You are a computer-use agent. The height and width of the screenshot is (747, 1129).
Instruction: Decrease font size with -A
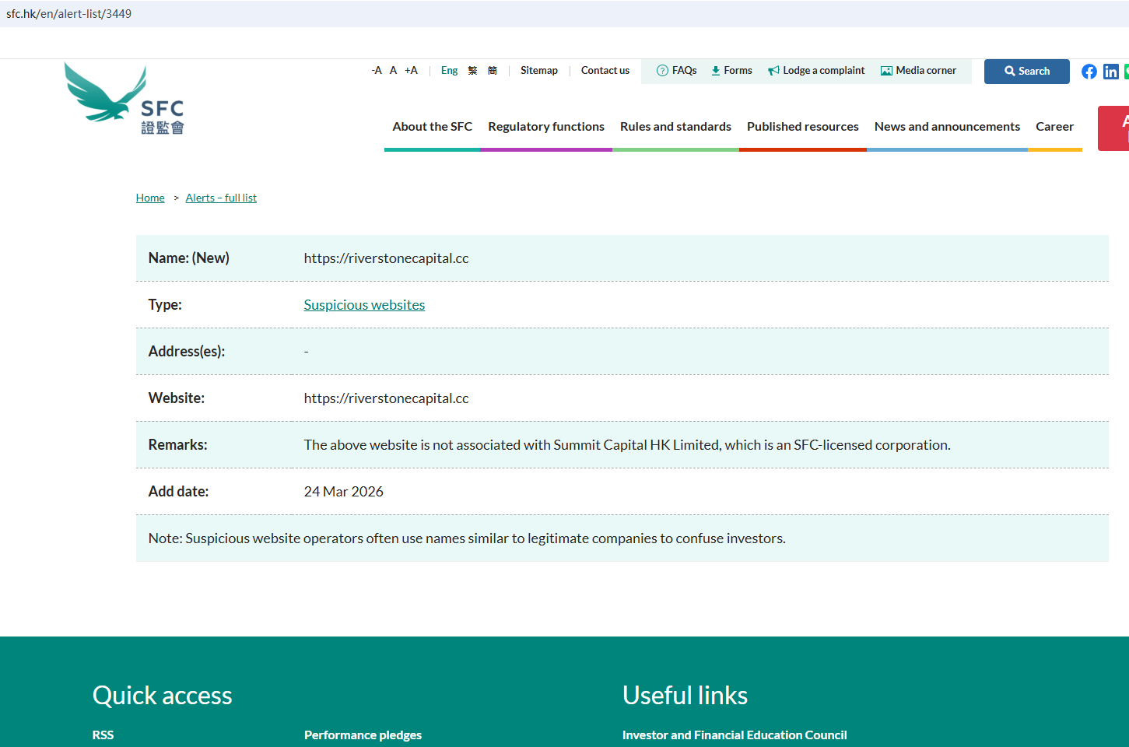377,71
